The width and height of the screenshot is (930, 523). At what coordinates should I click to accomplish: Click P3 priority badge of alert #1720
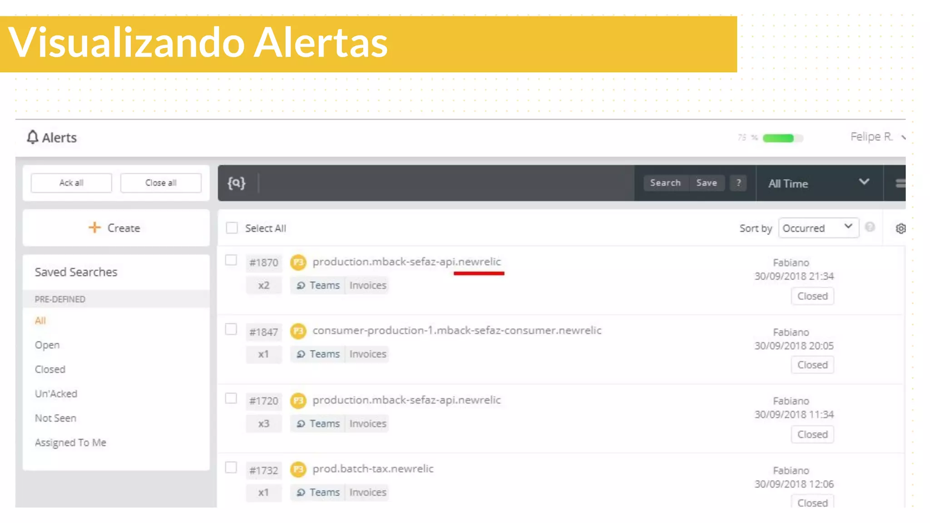click(x=298, y=400)
